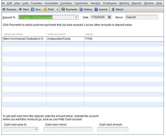166x136 pixels.
Task: Open the Favorites menu
Action: pos(37,3)
